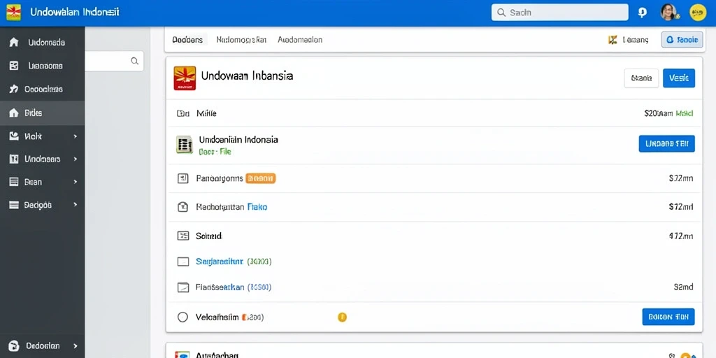Focus the top search field
The width and height of the screenshot is (716, 358).
pos(560,13)
